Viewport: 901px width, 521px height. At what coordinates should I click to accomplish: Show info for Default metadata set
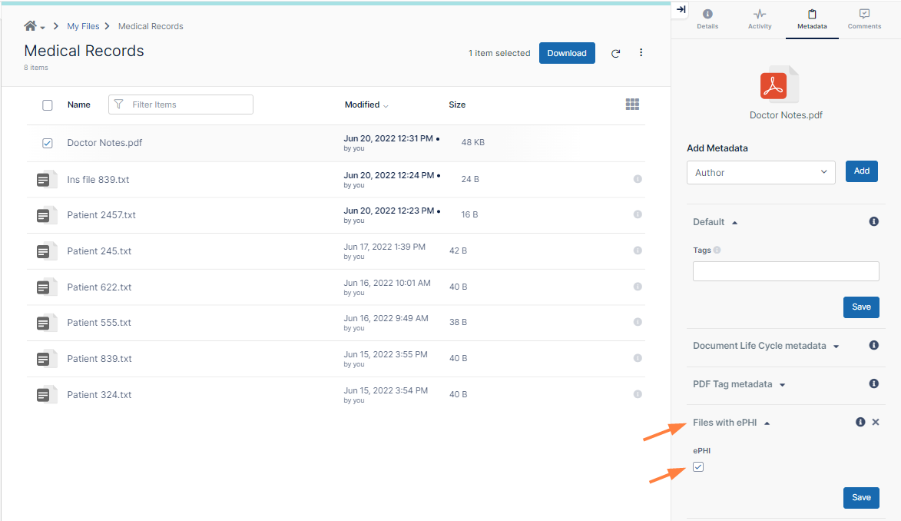click(873, 222)
